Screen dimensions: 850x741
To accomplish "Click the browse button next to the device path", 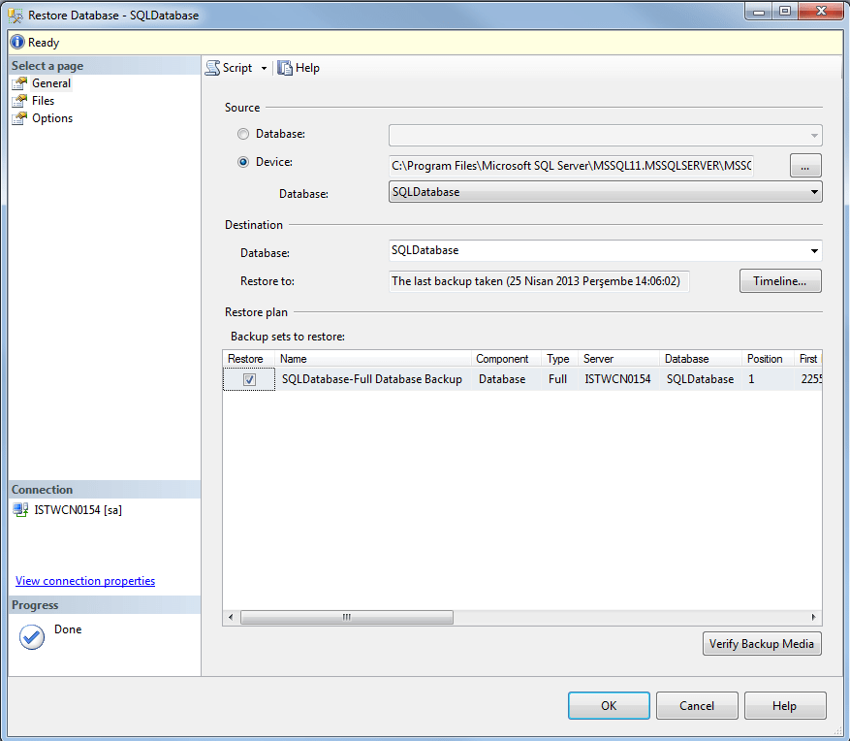I will point(805,165).
